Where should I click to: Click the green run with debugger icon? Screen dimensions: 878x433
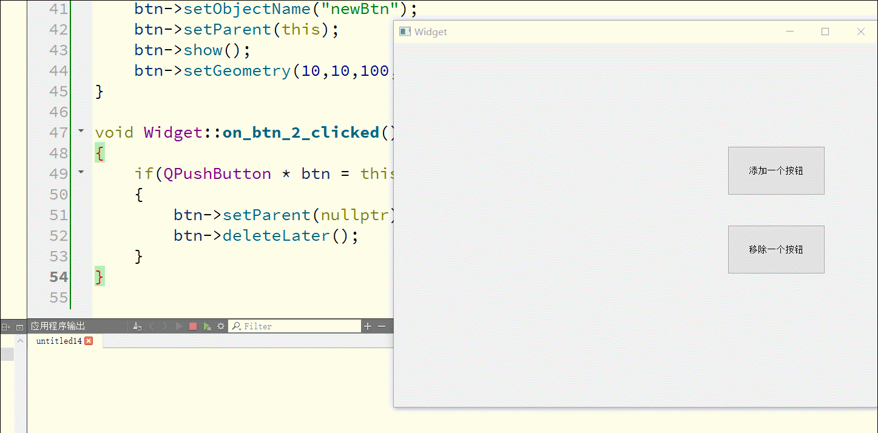(207, 326)
